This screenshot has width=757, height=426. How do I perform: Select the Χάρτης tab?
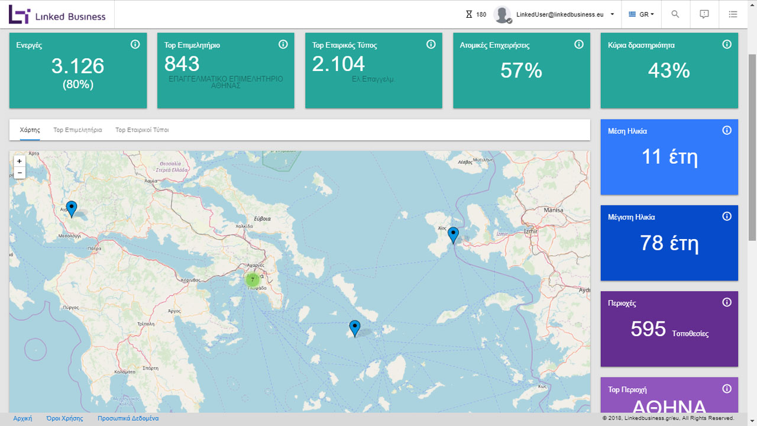[30, 130]
